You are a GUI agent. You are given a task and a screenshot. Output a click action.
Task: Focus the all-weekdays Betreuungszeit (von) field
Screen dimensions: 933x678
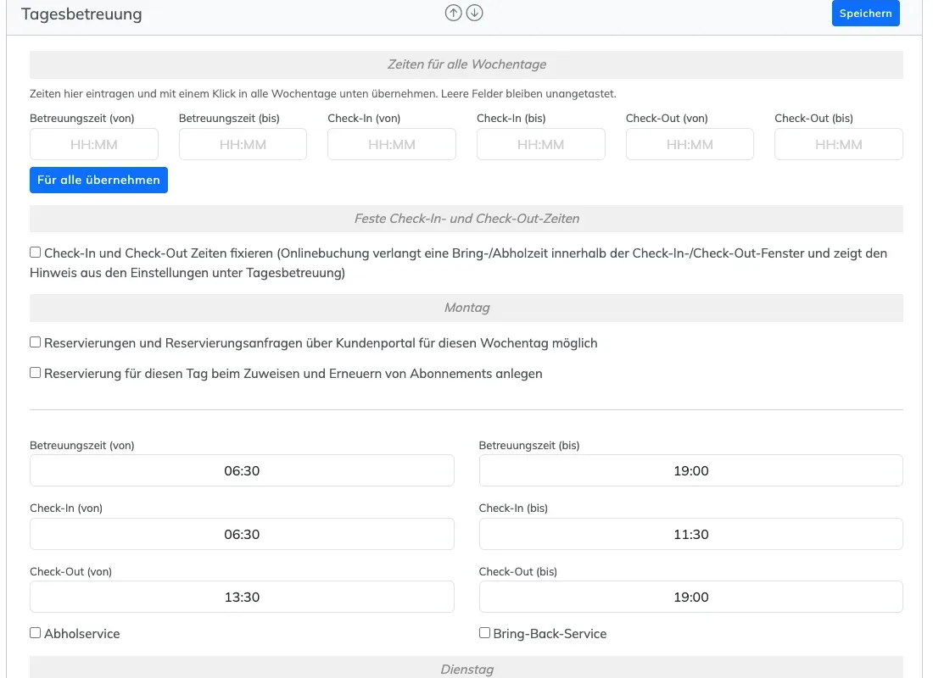pyautogui.click(x=94, y=144)
